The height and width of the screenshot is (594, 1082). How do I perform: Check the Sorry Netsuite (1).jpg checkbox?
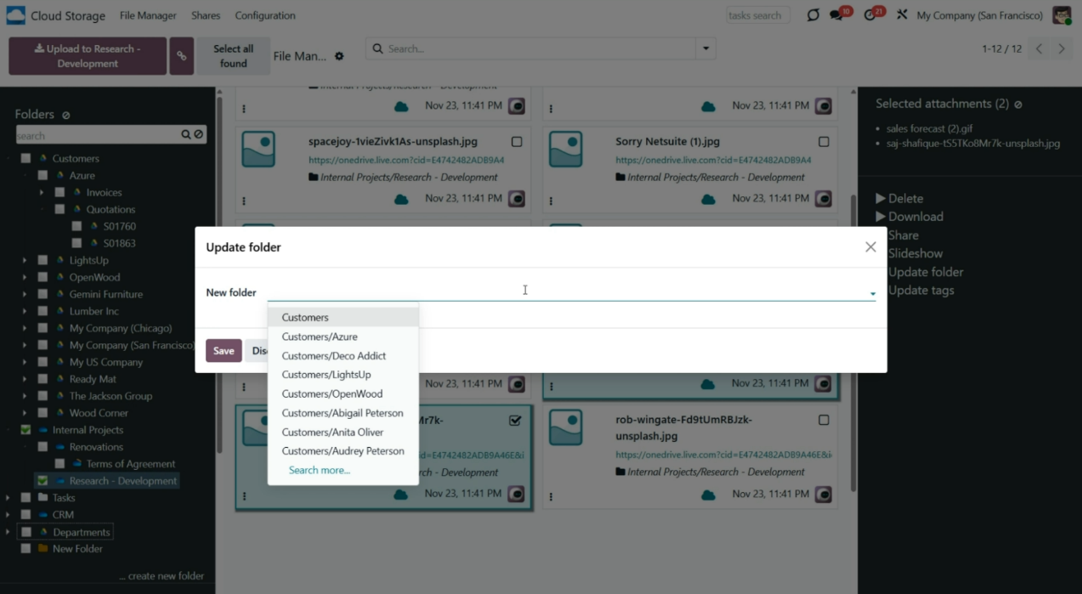(824, 142)
